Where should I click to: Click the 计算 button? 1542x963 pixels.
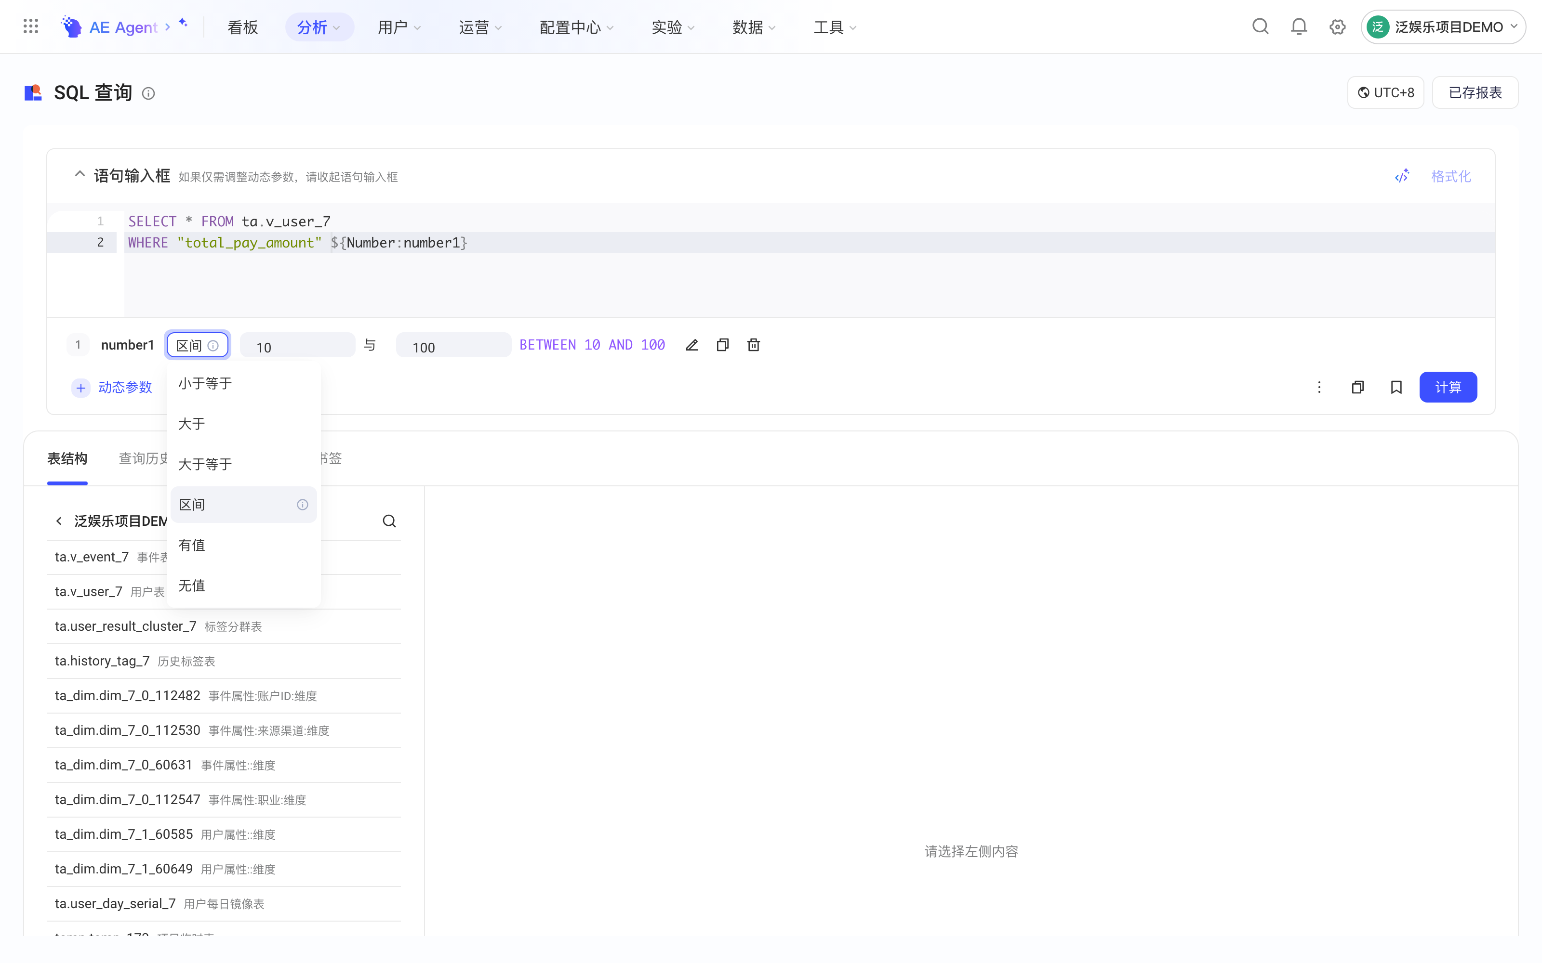[x=1448, y=387]
